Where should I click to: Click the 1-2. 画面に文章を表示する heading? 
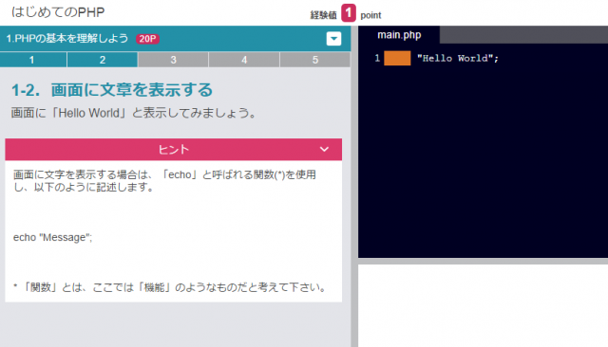[x=112, y=90]
